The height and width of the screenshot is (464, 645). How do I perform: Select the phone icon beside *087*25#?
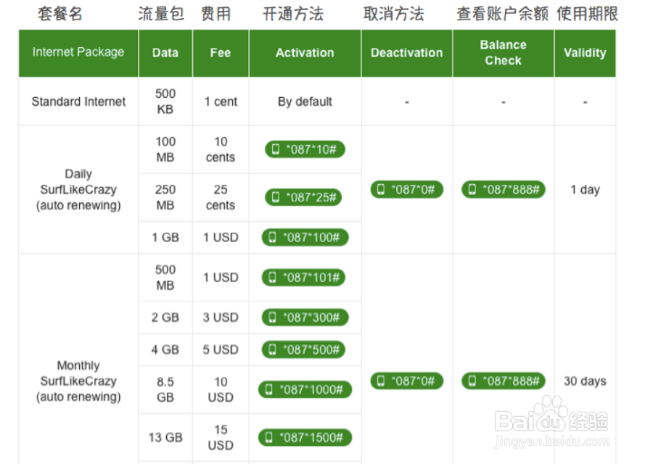275,197
